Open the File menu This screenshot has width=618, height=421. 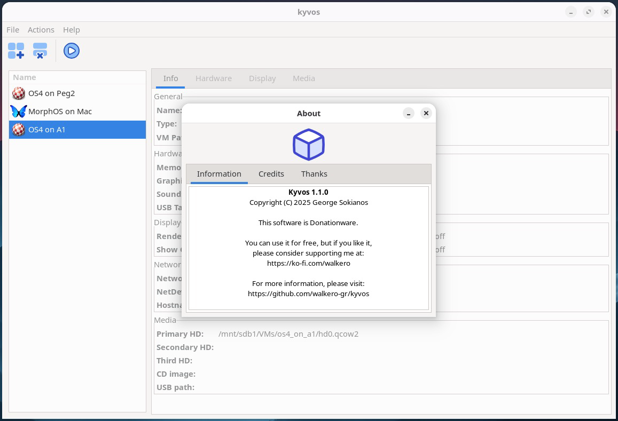coord(13,30)
